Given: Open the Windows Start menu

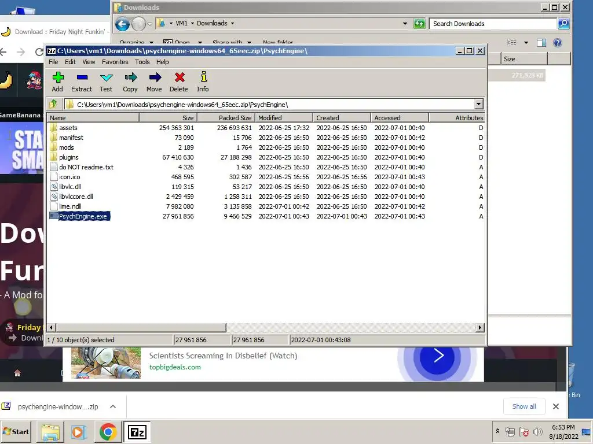Looking at the screenshot, I should tap(16, 431).
